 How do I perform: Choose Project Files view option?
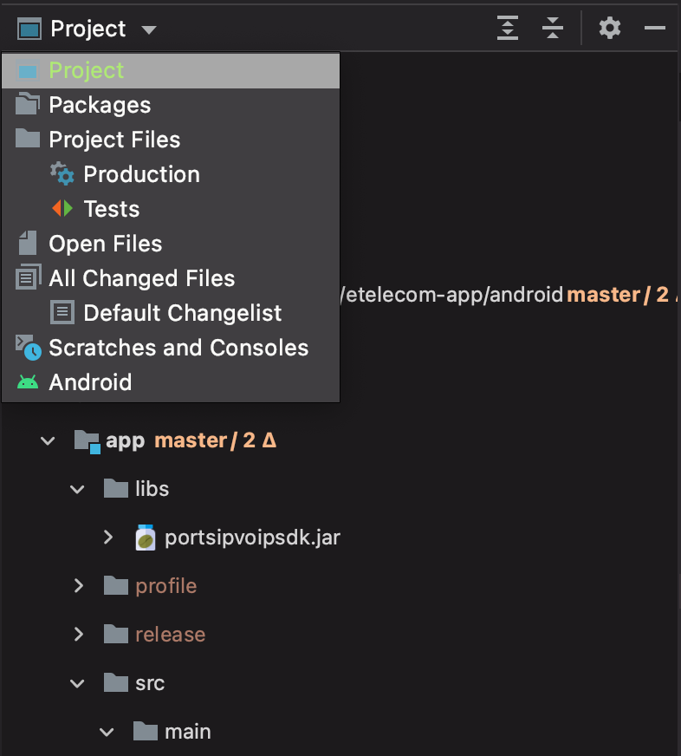(114, 140)
